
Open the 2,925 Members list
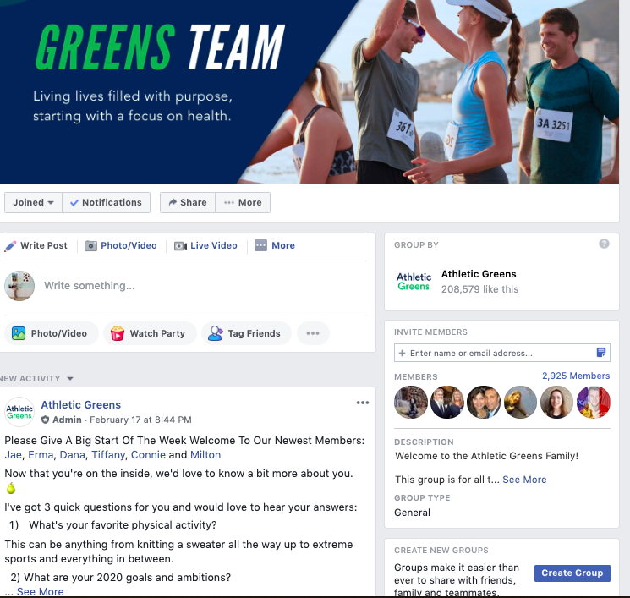(576, 376)
